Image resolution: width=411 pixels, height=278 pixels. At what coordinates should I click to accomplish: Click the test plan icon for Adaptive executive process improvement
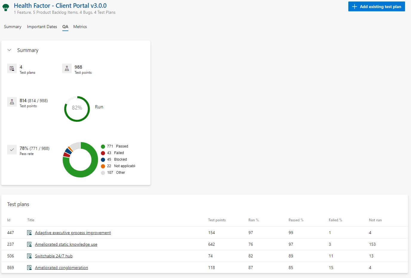pyautogui.click(x=30, y=233)
